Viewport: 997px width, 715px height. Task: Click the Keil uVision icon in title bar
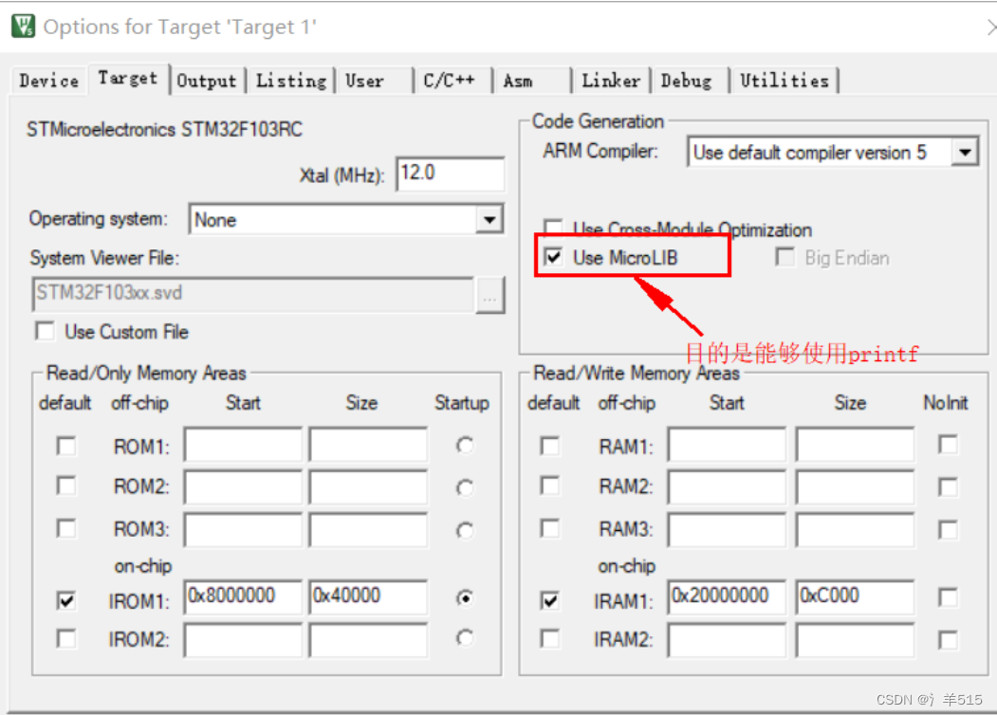pyautogui.click(x=24, y=26)
